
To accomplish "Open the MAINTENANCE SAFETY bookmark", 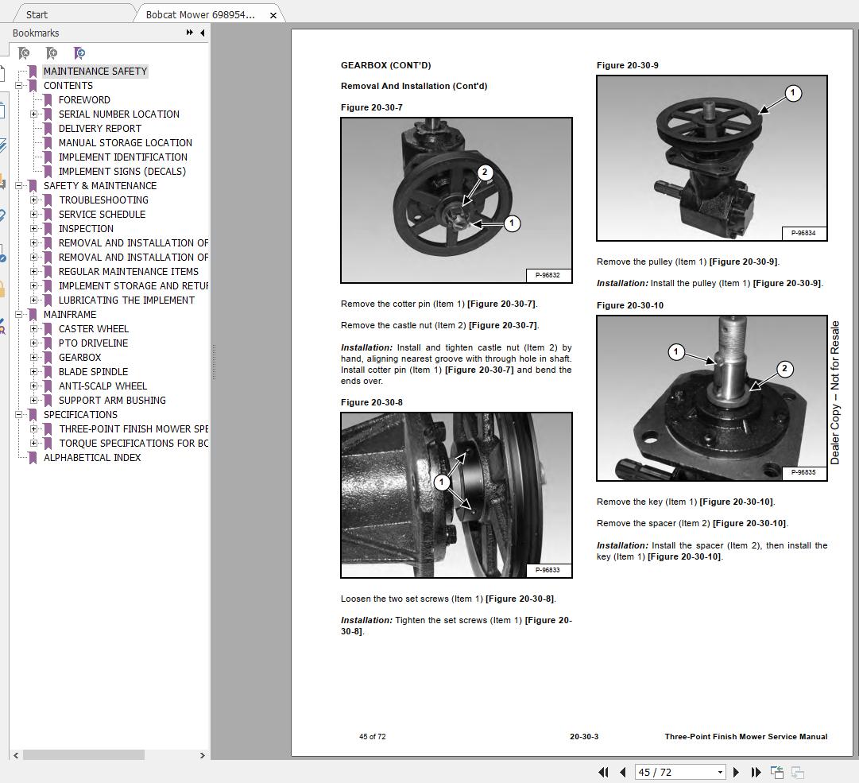I will (95, 72).
